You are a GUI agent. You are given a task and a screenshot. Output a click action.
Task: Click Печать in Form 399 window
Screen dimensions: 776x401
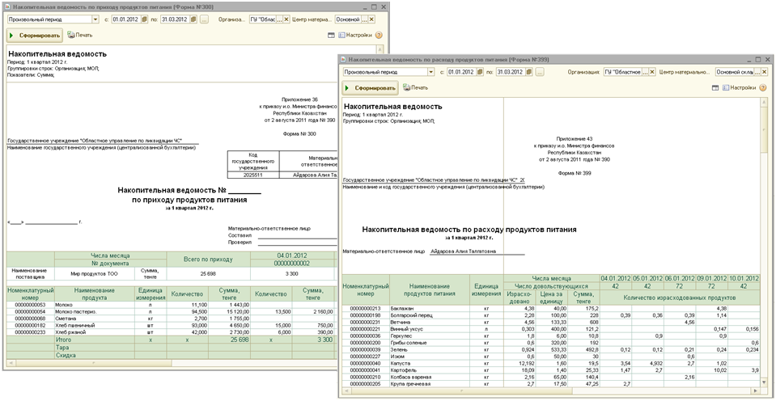(416, 87)
